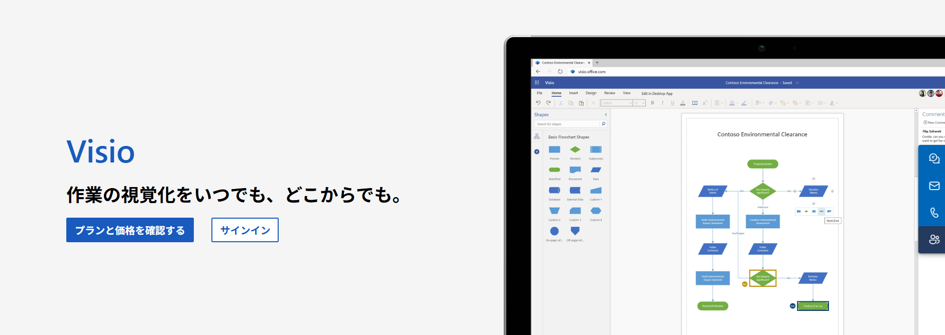Toggle Bold formatting
This screenshot has height=335, width=945.
[652, 103]
